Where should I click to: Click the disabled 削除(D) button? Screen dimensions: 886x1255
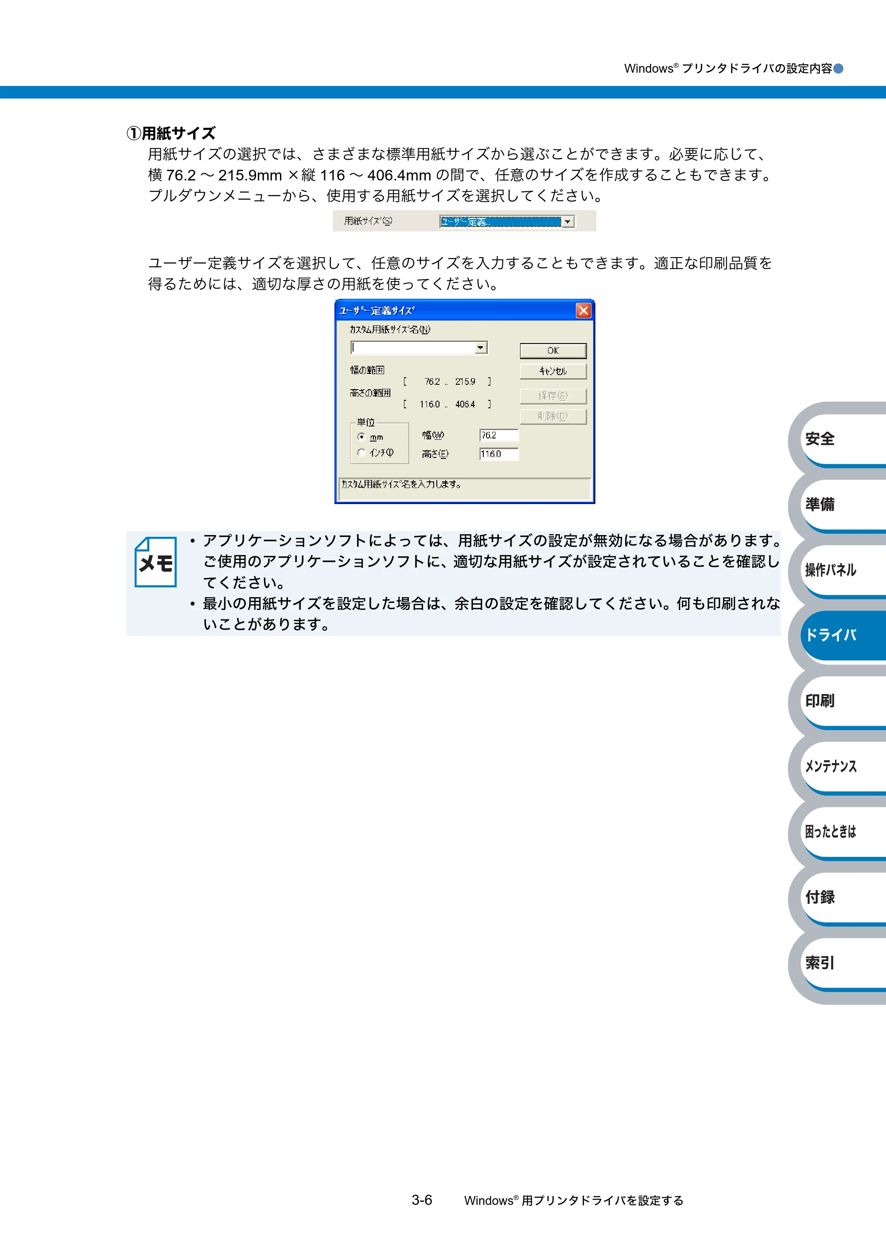[x=553, y=417]
